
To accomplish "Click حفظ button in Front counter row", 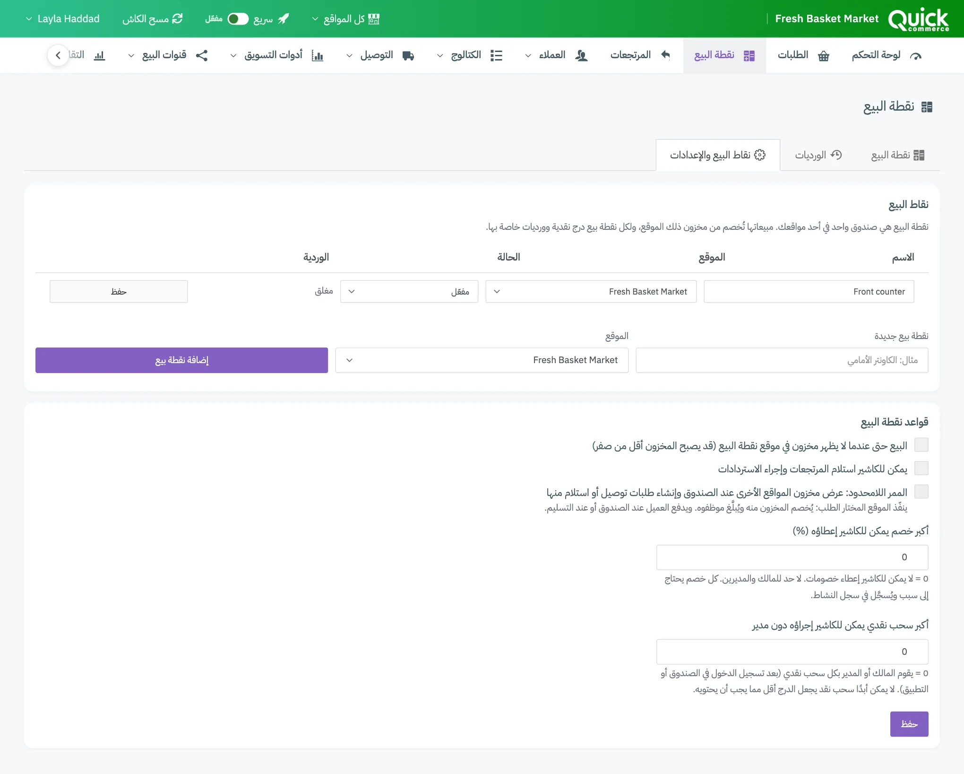I will [119, 292].
